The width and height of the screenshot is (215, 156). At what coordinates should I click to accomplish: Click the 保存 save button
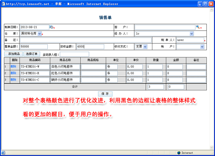pyautogui.click(x=105, y=94)
